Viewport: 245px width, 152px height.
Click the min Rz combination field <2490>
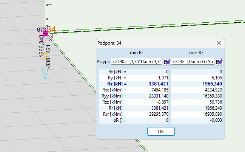click(x=136, y=62)
